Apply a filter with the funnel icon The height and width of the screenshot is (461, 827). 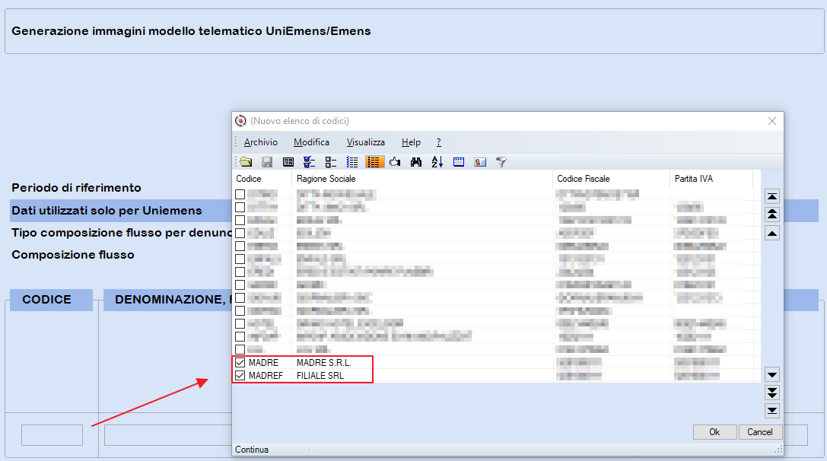tap(501, 162)
